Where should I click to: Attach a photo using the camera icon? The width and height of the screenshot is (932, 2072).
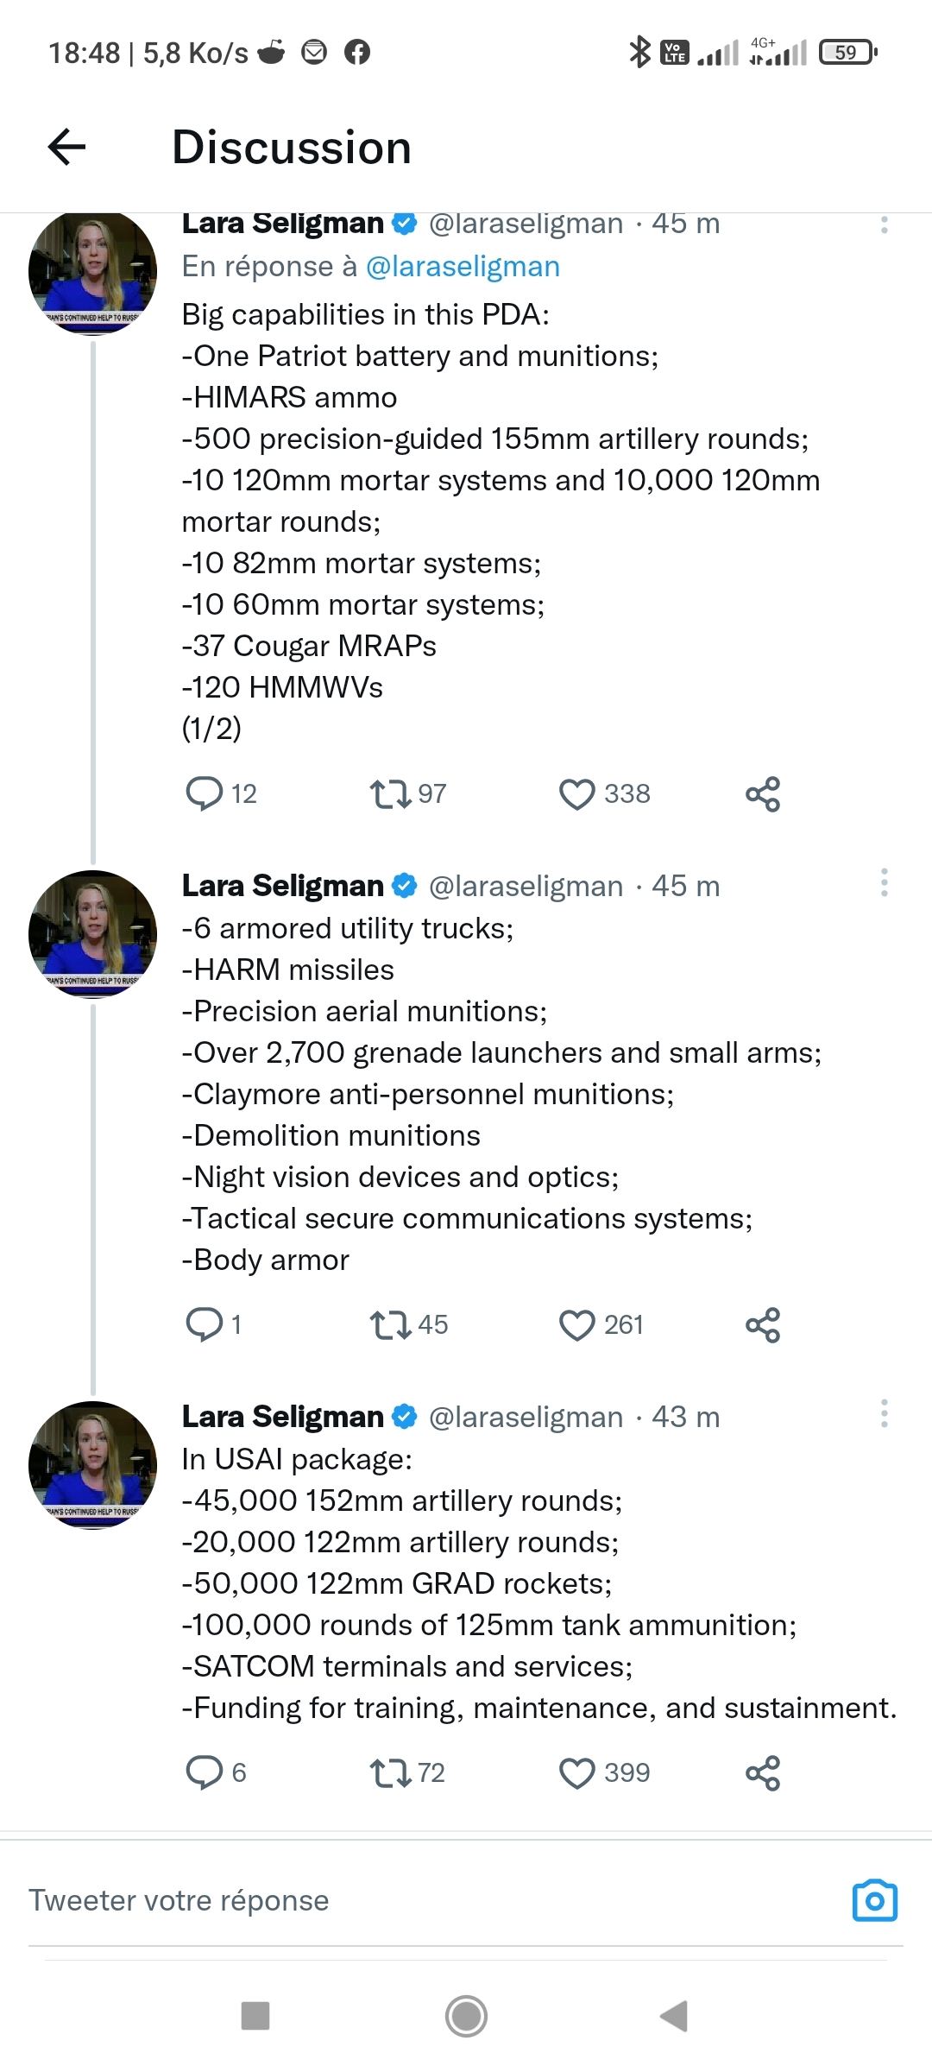875,1900
